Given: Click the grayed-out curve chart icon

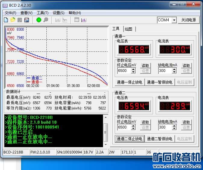Looking at the screenshot, I should [65, 20].
